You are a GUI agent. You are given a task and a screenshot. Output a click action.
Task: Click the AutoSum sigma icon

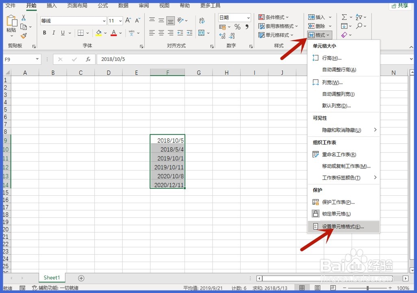[344, 17]
